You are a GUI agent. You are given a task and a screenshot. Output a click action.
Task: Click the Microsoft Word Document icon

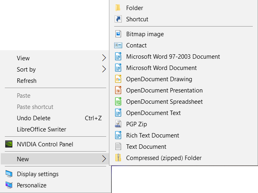coord(118,68)
